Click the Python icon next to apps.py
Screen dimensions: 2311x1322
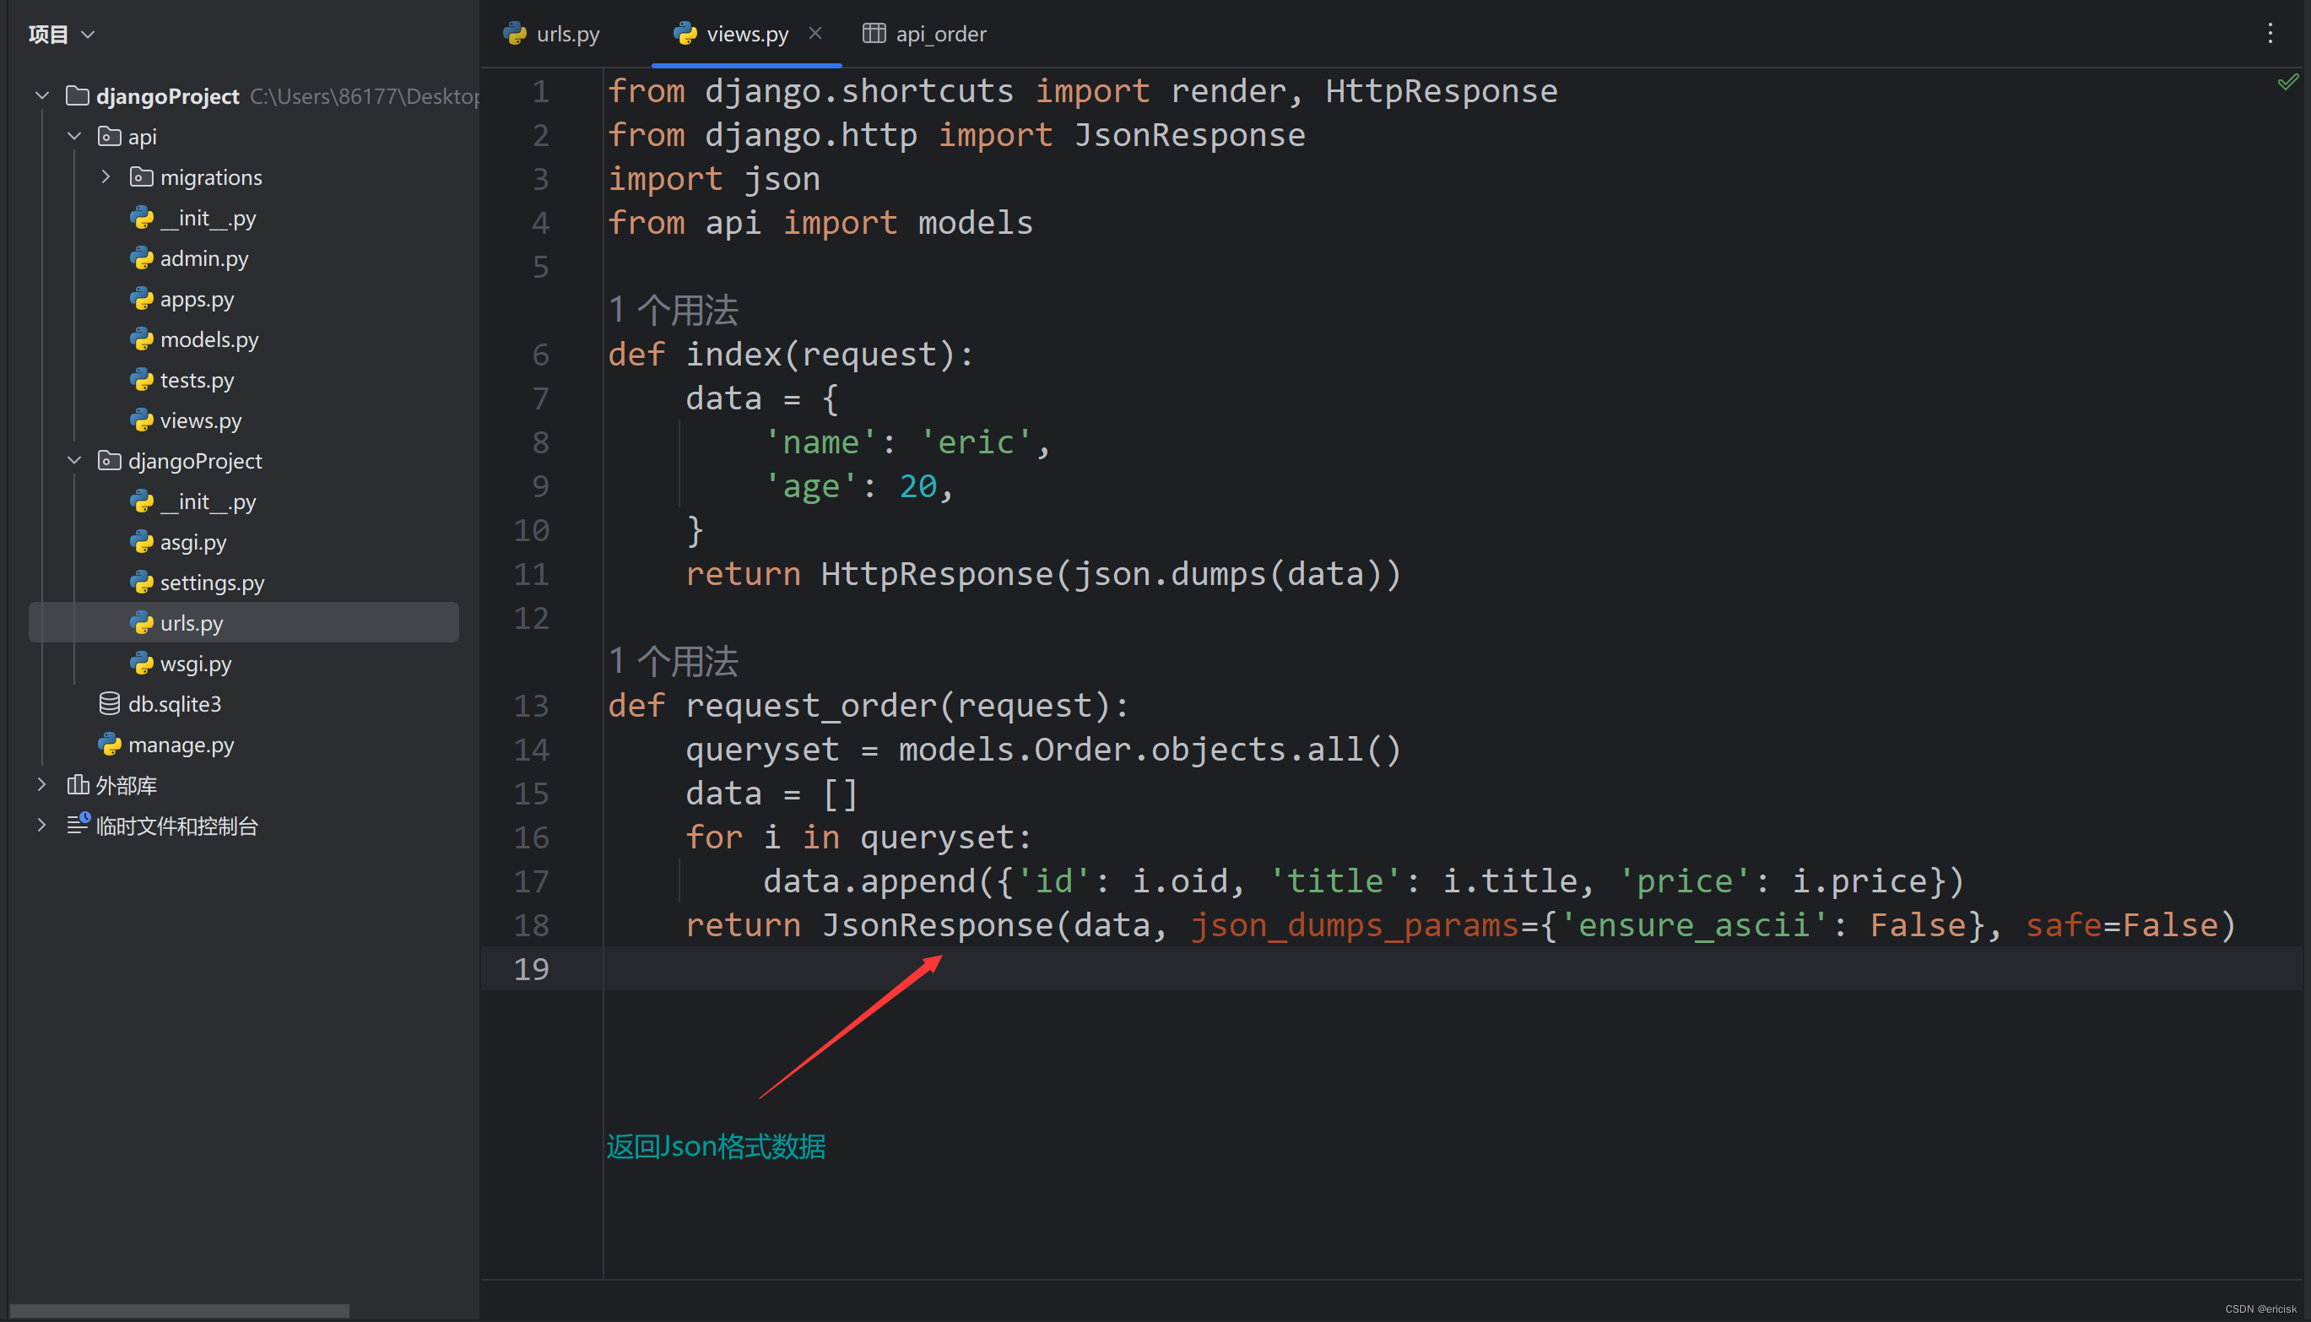coord(142,298)
